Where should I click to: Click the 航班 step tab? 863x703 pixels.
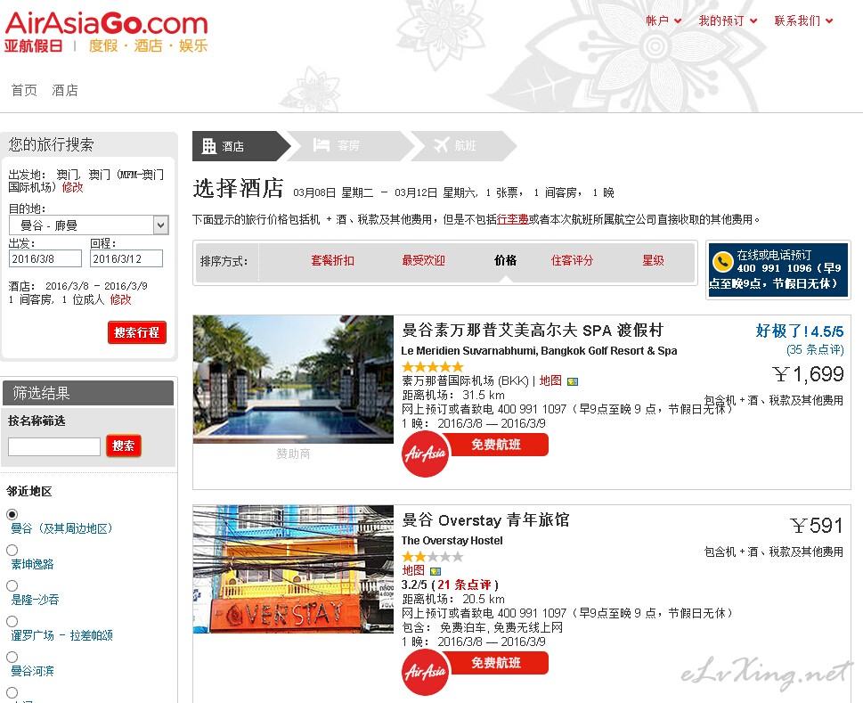coord(463,146)
